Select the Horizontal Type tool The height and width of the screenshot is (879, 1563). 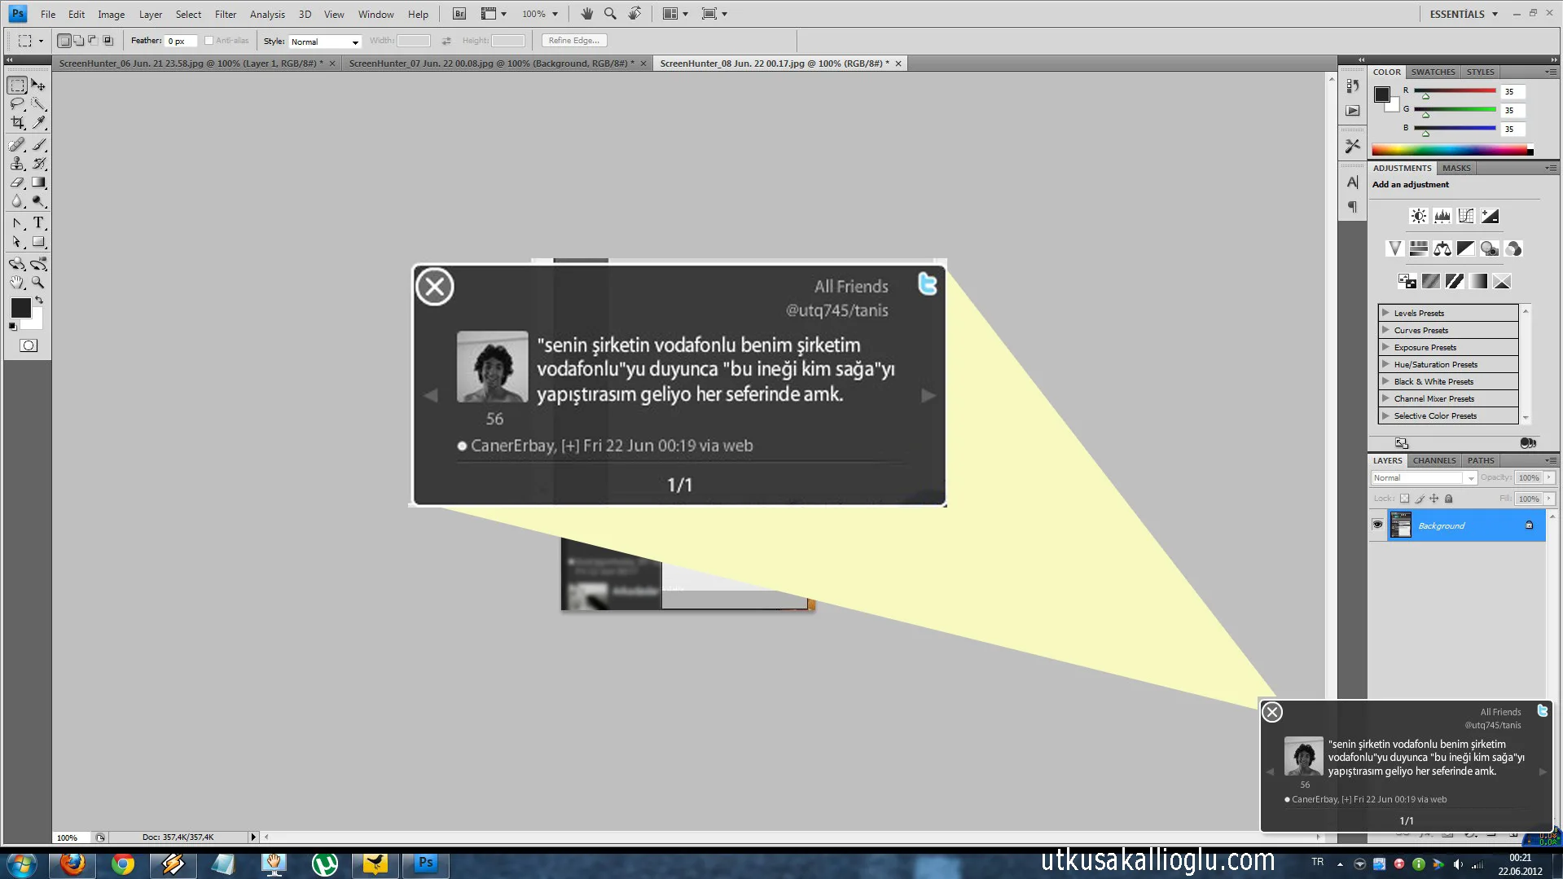[x=38, y=223]
